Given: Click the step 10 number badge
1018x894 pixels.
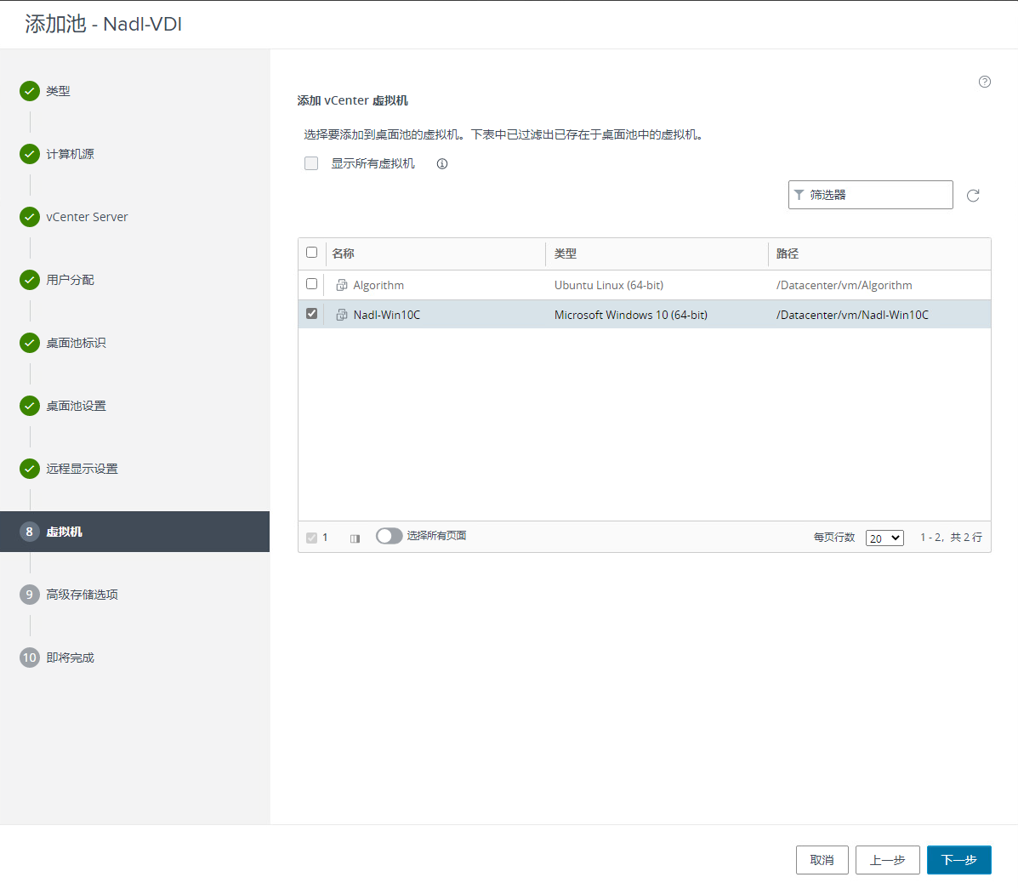Looking at the screenshot, I should click(x=29, y=658).
